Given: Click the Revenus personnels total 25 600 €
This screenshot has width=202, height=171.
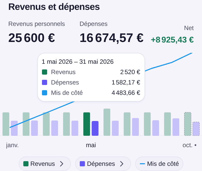Looking at the screenshot, I should point(32,38).
